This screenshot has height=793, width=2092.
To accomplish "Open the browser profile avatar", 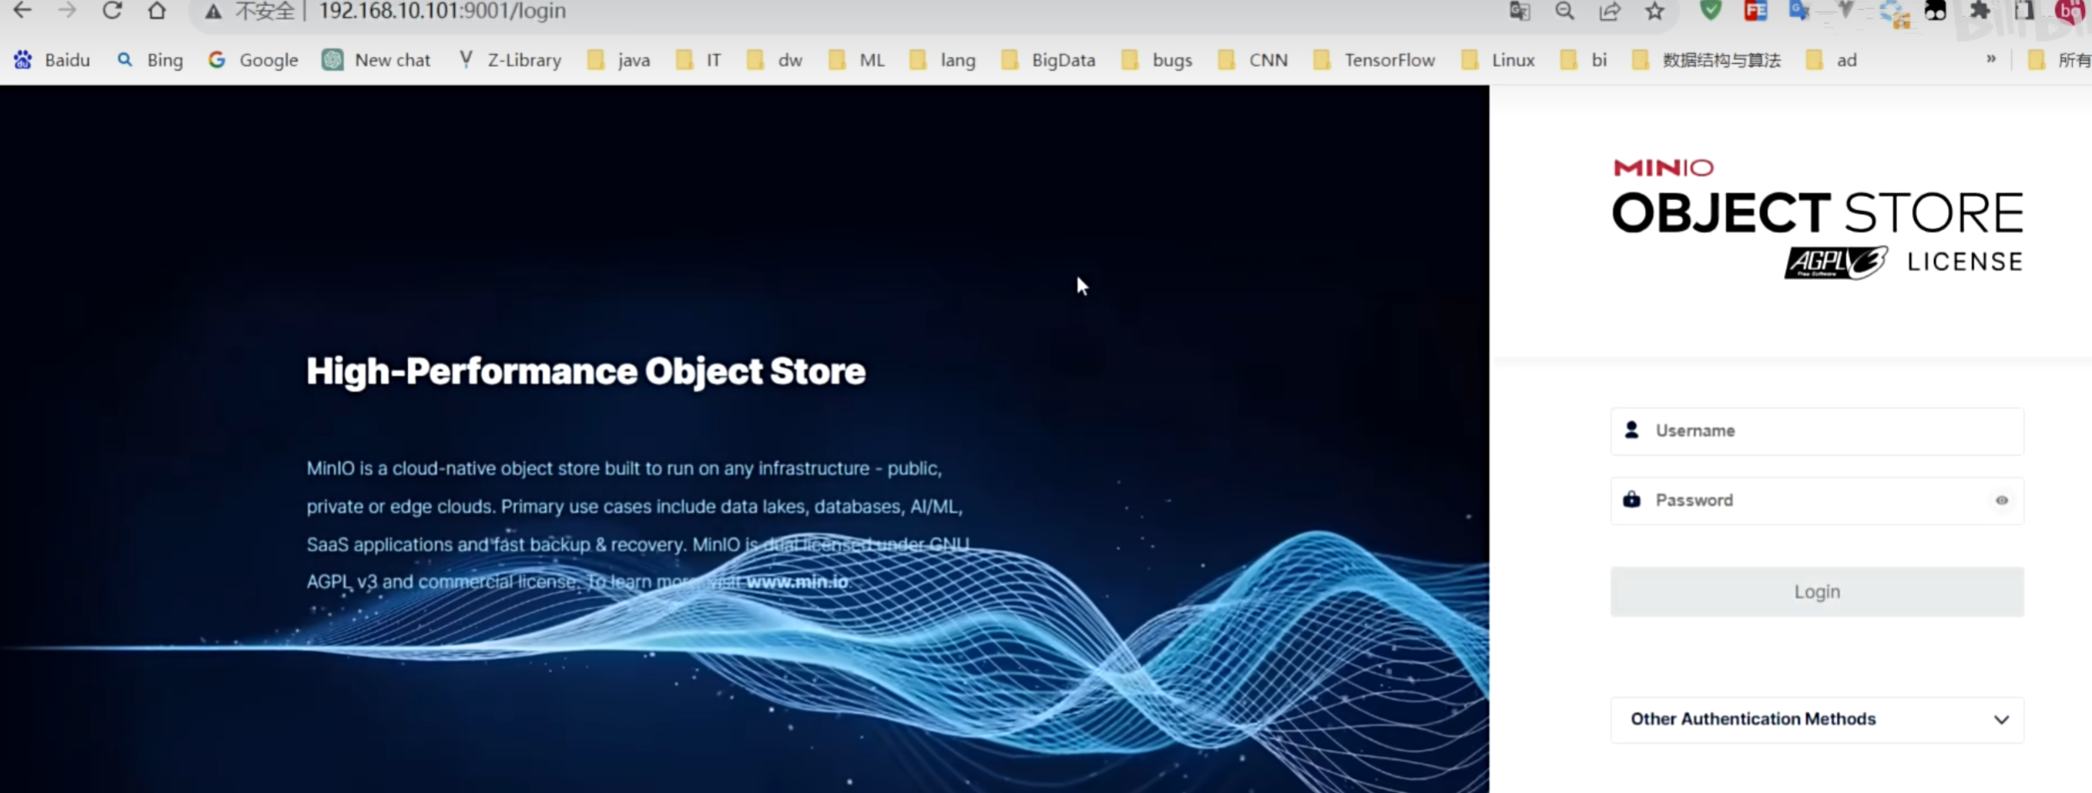I will pos(2070,10).
